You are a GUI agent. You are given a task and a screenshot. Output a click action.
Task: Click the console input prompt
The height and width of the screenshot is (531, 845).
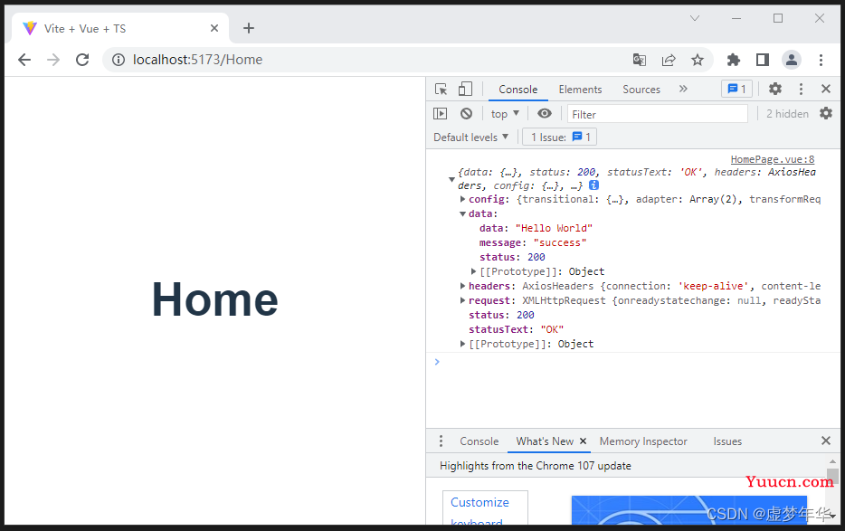[x=633, y=362]
